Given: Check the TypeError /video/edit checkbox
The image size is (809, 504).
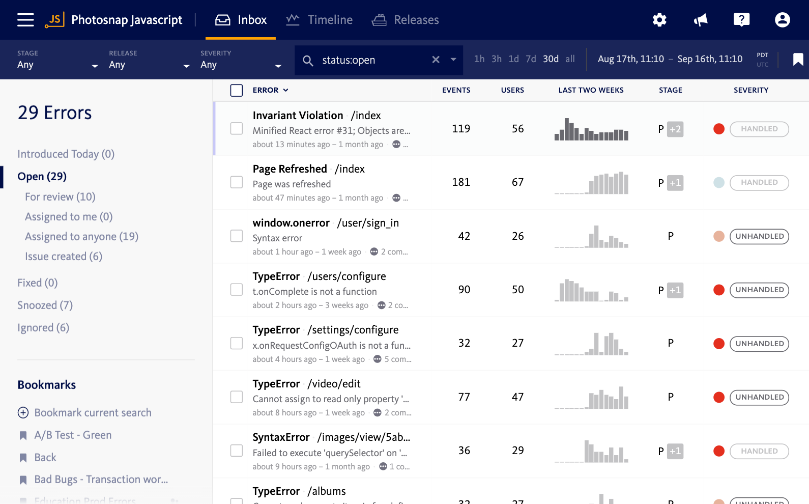Looking at the screenshot, I should [x=237, y=397].
